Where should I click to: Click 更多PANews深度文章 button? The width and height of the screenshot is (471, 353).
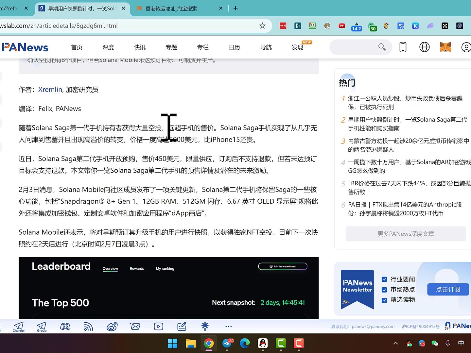[406, 234]
